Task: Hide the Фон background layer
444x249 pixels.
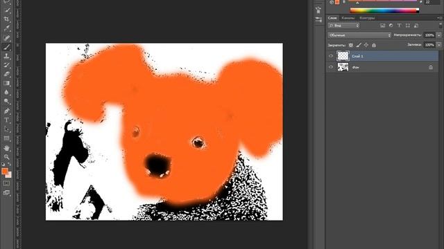Action: pos(331,67)
